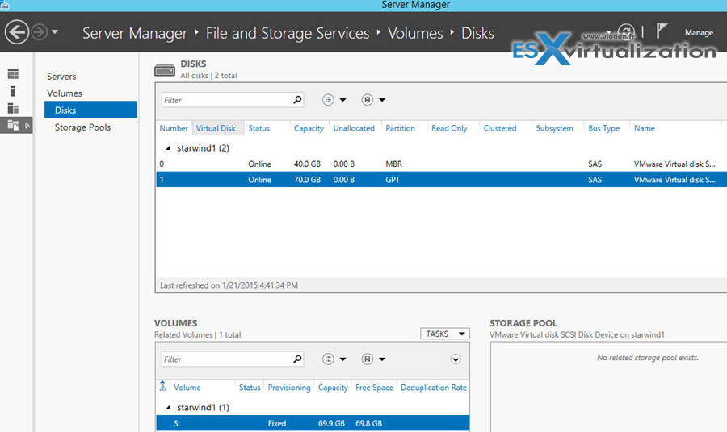Open the Volumes TASKS dropdown
This screenshot has height=432, width=727.
[444, 334]
